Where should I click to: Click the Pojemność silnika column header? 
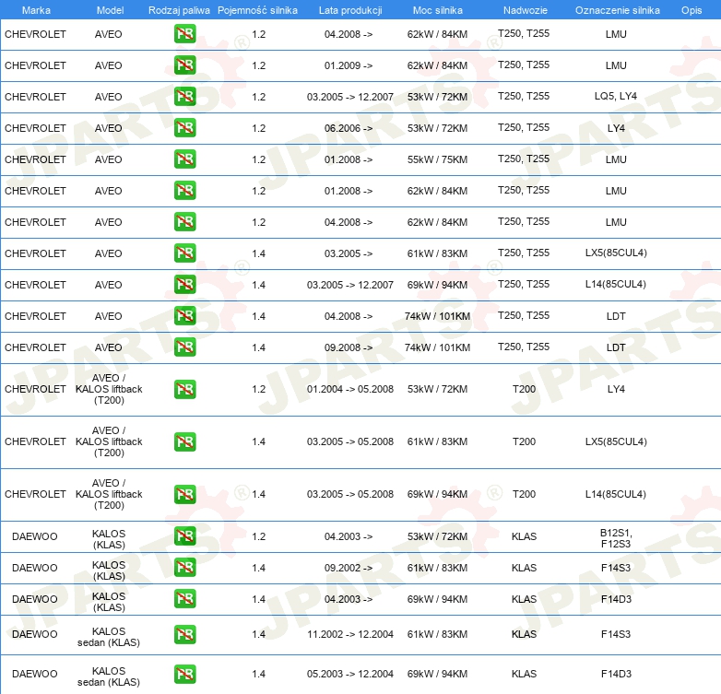click(x=257, y=9)
